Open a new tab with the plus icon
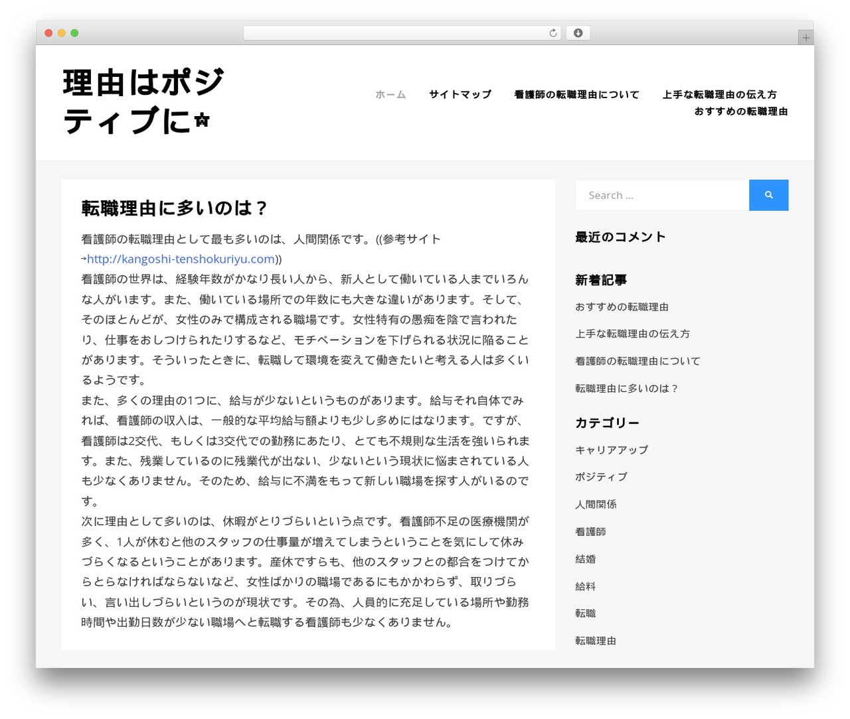 click(806, 38)
